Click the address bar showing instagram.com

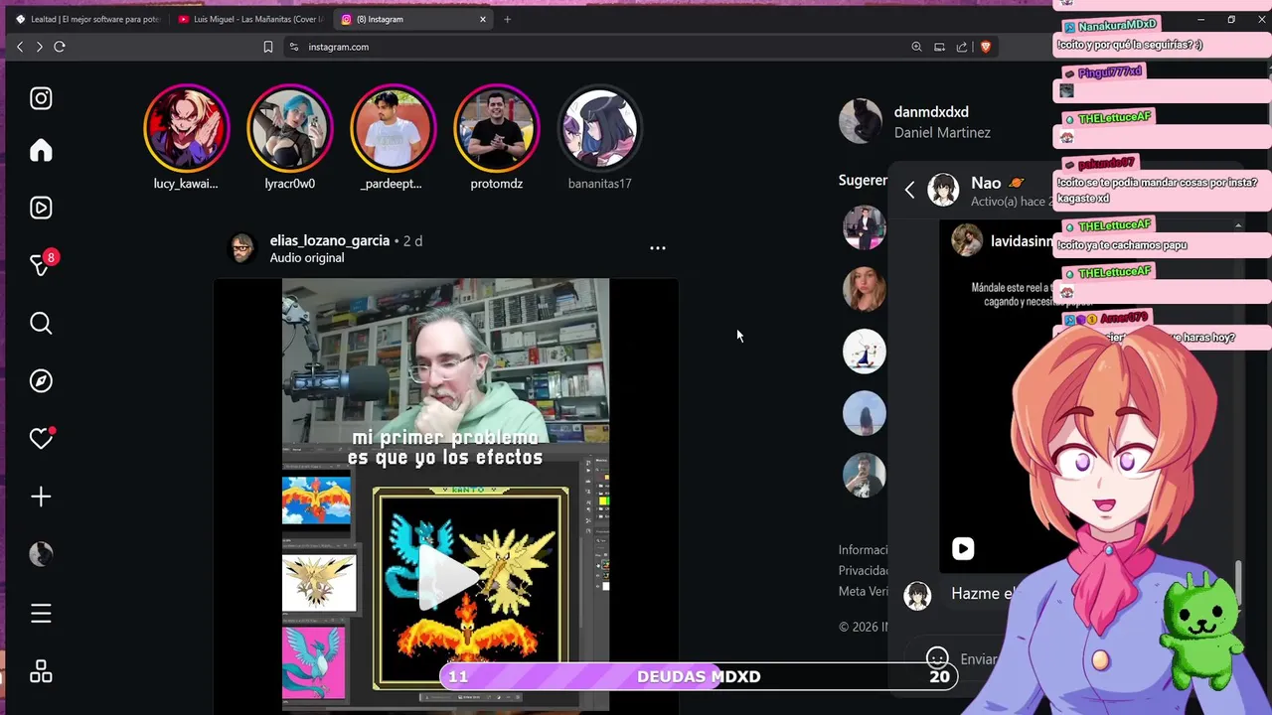click(x=596, y=47)
